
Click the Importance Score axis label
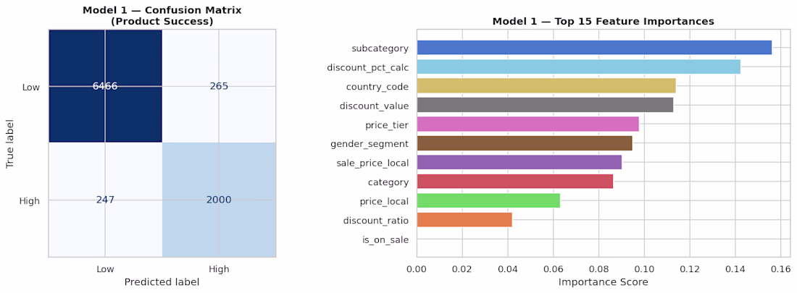[x=603, y=281]
